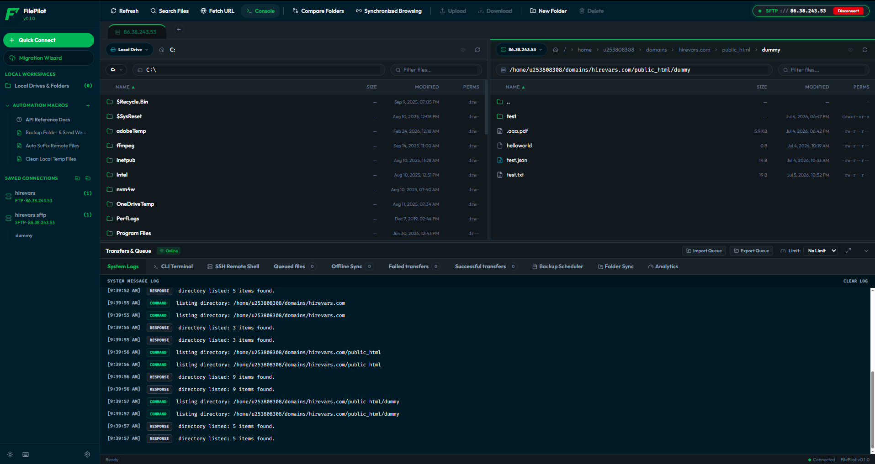Image resolution: width=875 pixels, height=464 pixels.
Task: Go to remote root via home icon
Action: (x=556, y=50)
